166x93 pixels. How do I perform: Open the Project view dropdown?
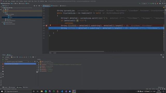point(5,6)
